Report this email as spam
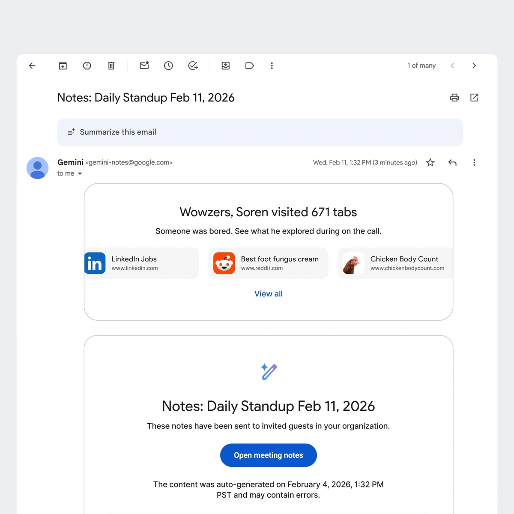Viewport: 514px width, 514px height. click(87, 66)
